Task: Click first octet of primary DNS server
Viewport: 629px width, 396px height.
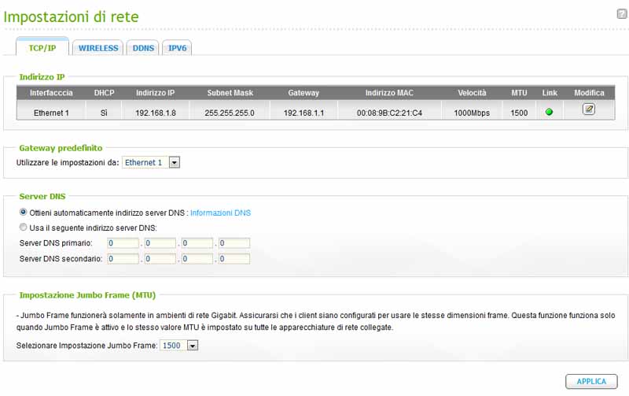Action: click(123, 242)
